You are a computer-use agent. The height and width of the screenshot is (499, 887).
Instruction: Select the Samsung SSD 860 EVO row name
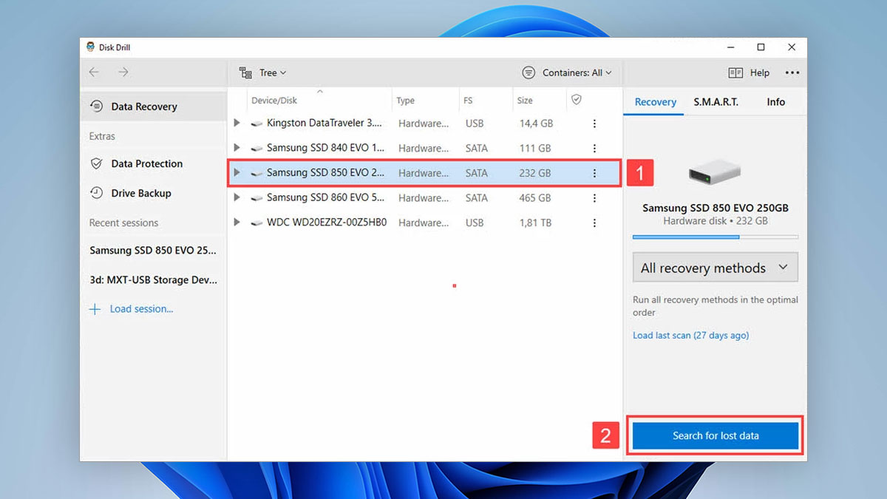coord(325,197)
